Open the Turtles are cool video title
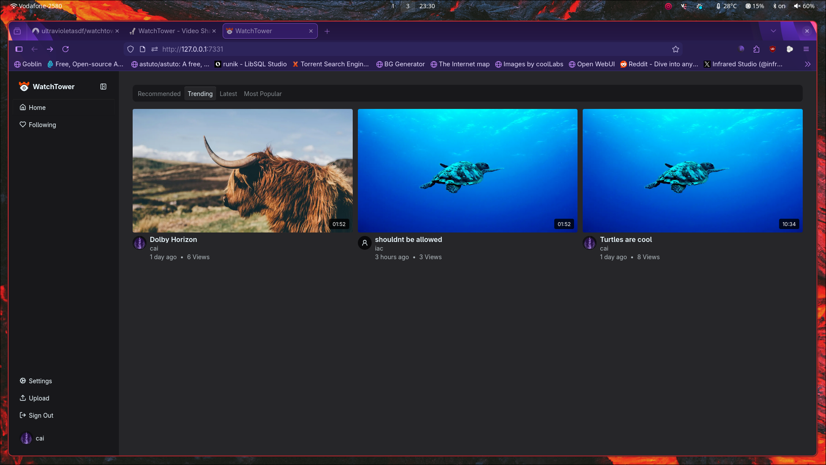This screenshot has height=465, width=826. 626,239
